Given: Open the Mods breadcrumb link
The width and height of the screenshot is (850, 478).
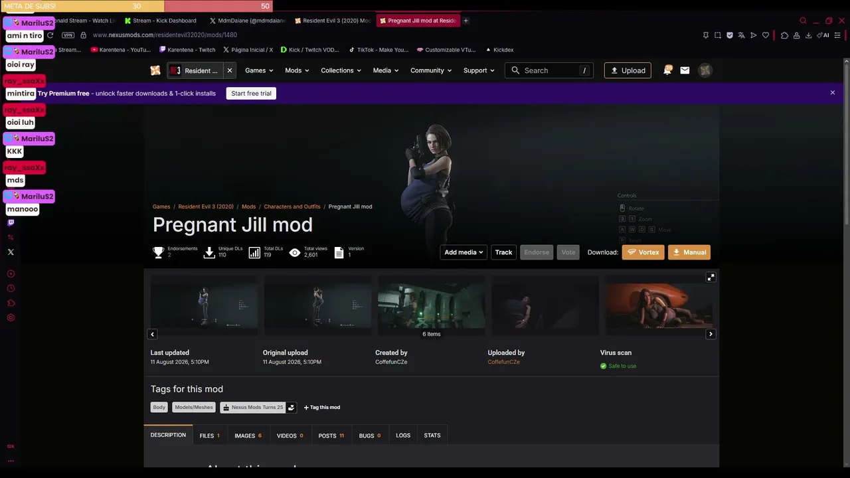Looking at the screenshot, I should pos(248,206).
